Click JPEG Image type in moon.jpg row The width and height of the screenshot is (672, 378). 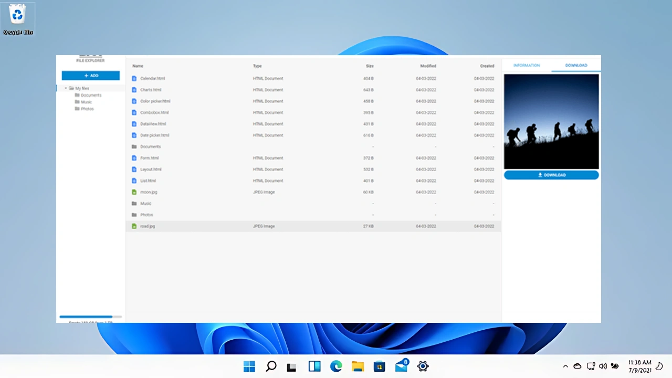(264, 192)
